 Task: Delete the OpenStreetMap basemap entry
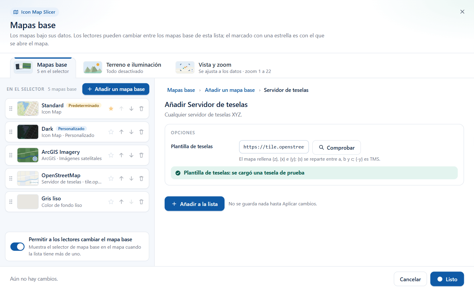pos(141,178)
